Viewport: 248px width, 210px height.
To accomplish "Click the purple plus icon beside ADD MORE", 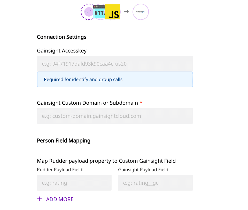I will coord(39,199).
